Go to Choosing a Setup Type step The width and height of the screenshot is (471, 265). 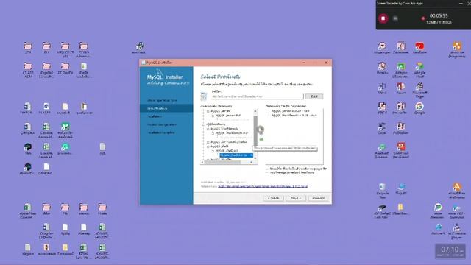tap(162, 100)
